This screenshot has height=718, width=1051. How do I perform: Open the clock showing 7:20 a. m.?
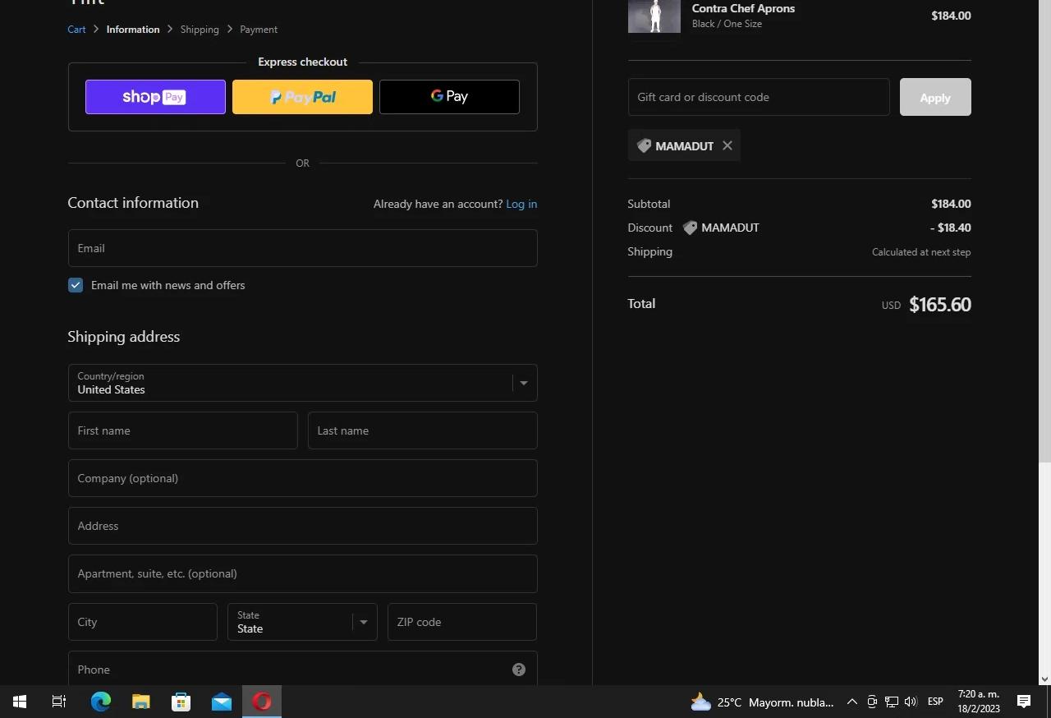979,702
